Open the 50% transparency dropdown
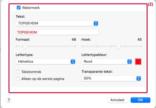 coord(111,79)
